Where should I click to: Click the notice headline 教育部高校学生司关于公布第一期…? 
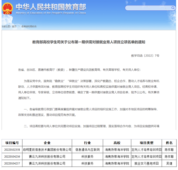89,42
